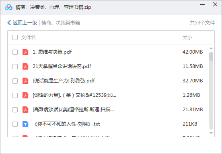This screenshot has height=154, width=222.
Task: Check the box for 1. 思维与决策.pdf
Action: pos(15,52)
